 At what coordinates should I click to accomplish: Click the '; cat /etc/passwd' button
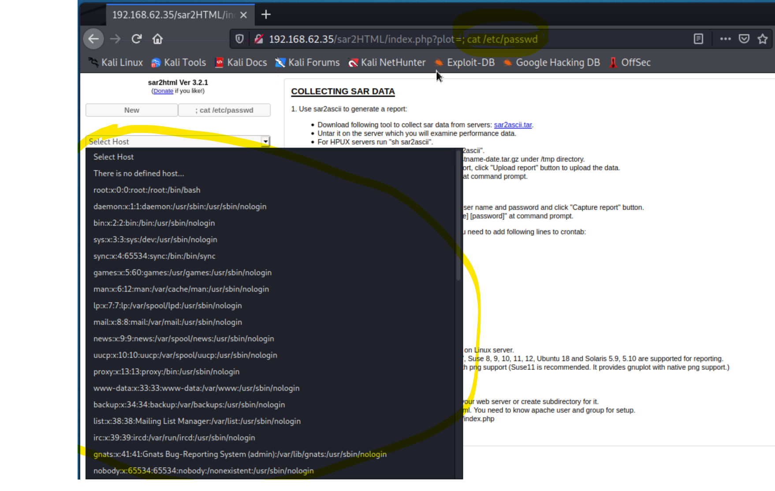(x=224, y=110)
